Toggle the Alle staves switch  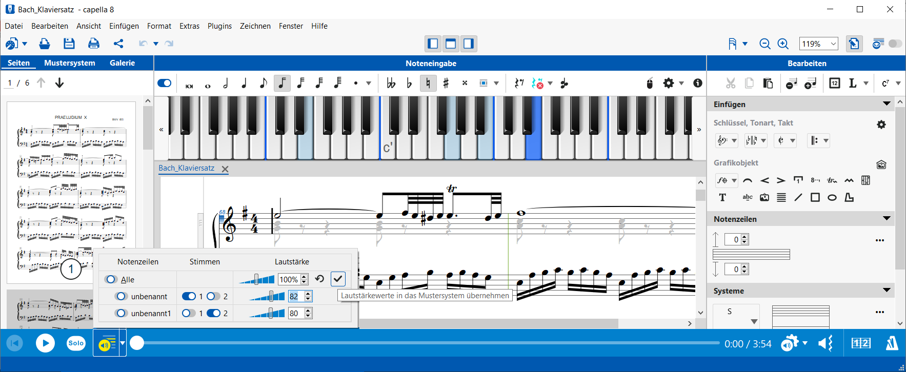[111, 279]
